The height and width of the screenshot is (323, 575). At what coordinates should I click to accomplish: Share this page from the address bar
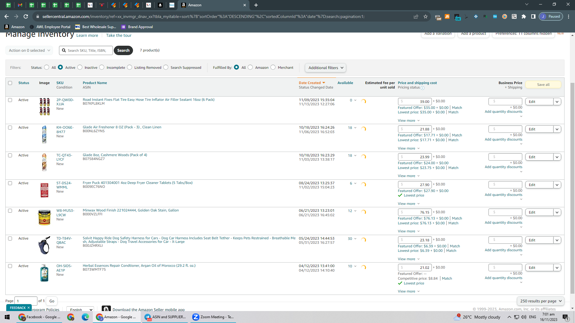tap(416, 16)
